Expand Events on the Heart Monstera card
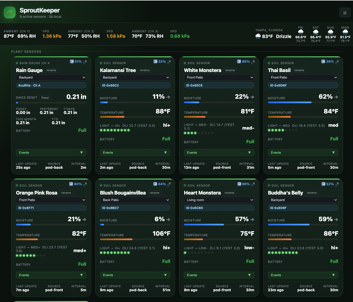353x302 pixels. (219, 275)
